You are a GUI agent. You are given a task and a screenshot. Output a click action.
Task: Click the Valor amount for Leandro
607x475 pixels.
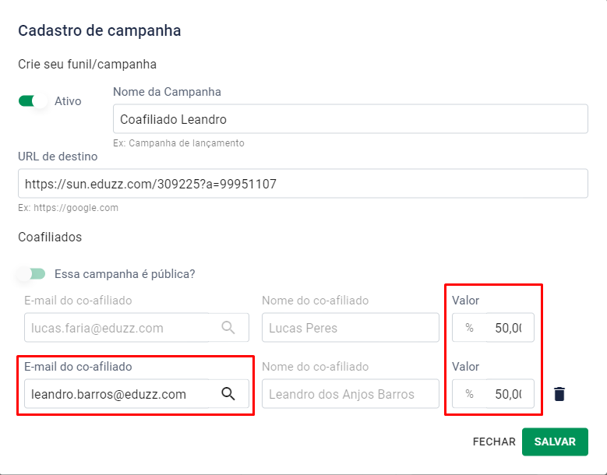(508, 394)
